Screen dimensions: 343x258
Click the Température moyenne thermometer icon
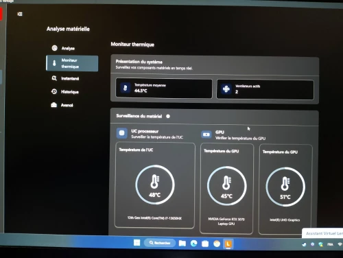click(126, 88)
